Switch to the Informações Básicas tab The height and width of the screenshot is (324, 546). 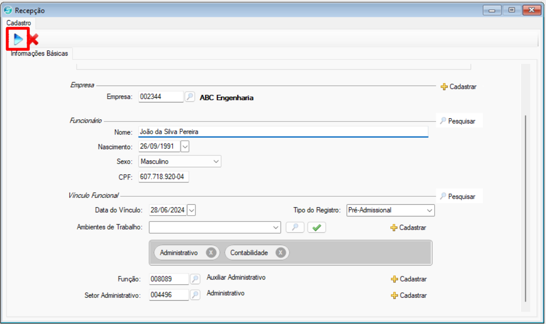click(x=39, y=54)
